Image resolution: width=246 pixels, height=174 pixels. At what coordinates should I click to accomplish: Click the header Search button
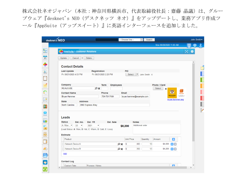click(149, 40)
